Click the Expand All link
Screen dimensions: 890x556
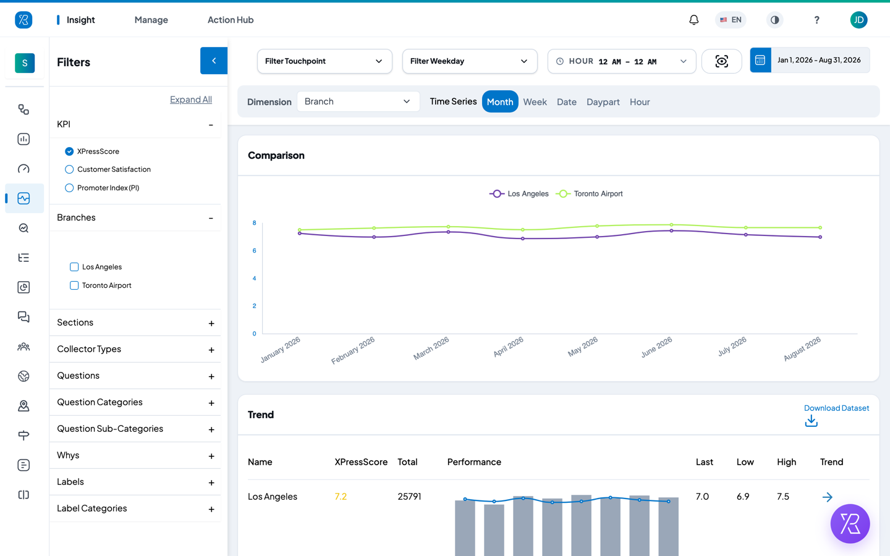191,99
